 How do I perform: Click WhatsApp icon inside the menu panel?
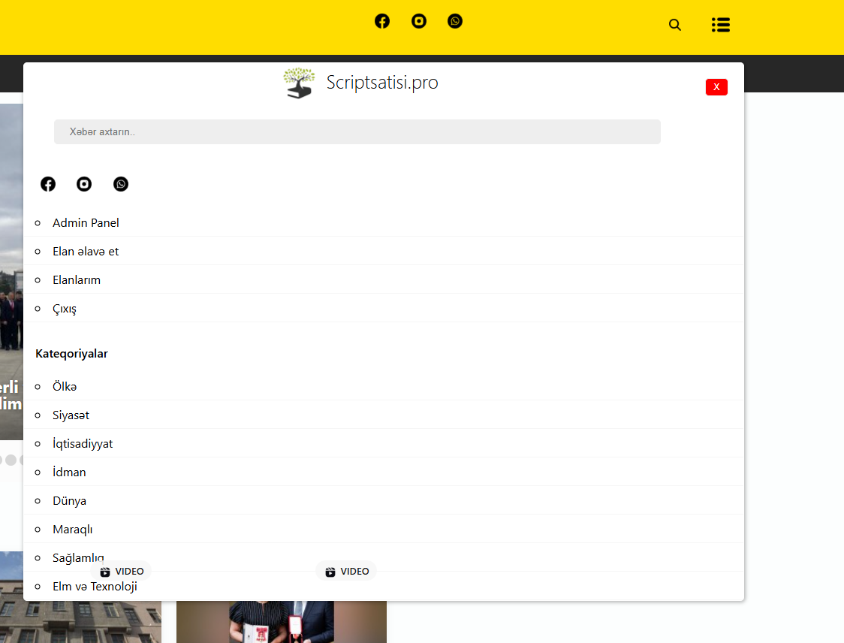121,184
